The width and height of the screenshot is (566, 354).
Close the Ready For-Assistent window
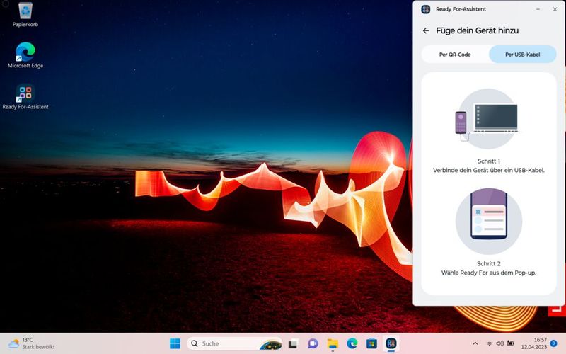point(555,9)
